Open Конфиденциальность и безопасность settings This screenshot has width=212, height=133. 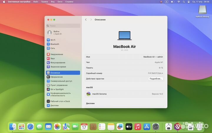pyautogui.click(x=63, y=94)
